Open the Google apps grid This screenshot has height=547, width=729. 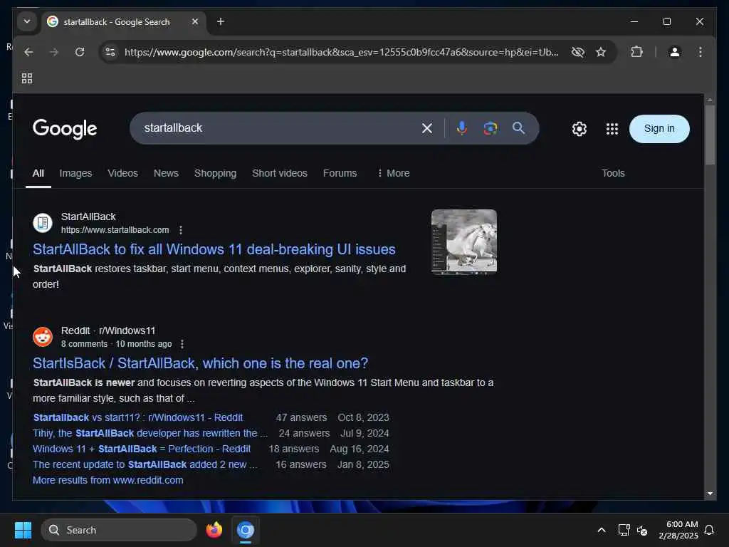coord(612,129)
